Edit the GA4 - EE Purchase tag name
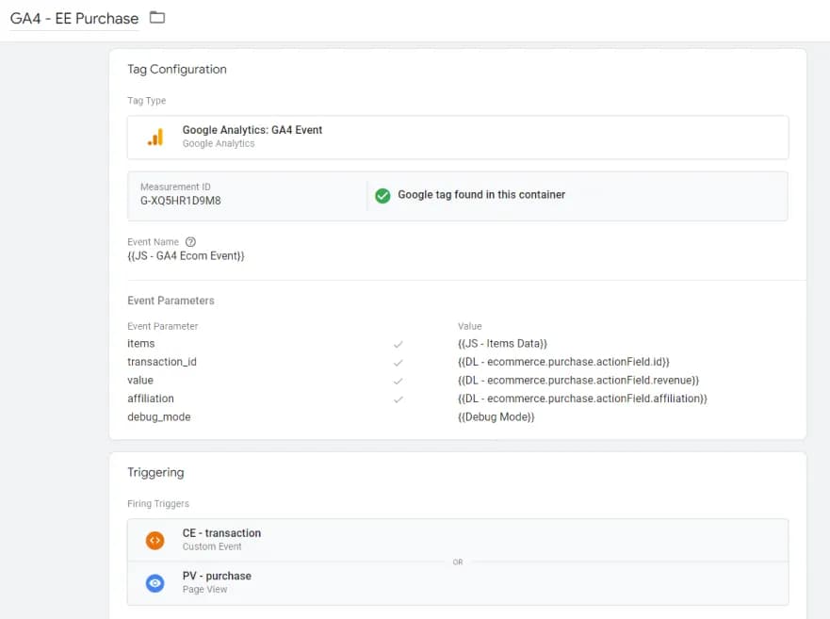The image size is (830, 619). pyautogui.click(x=74, y=19)
